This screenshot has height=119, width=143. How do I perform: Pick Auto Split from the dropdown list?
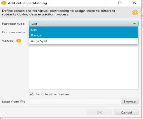pyautogui.click(x=83, y=41)
